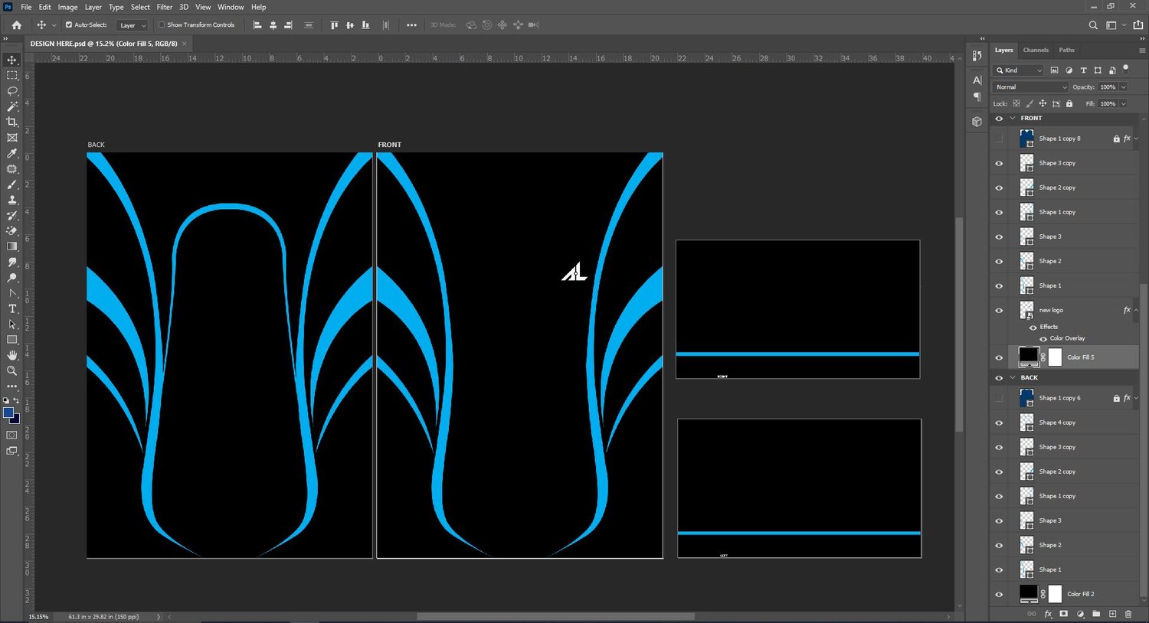
Task: Open the Filter menu
Action: [165, 7]
